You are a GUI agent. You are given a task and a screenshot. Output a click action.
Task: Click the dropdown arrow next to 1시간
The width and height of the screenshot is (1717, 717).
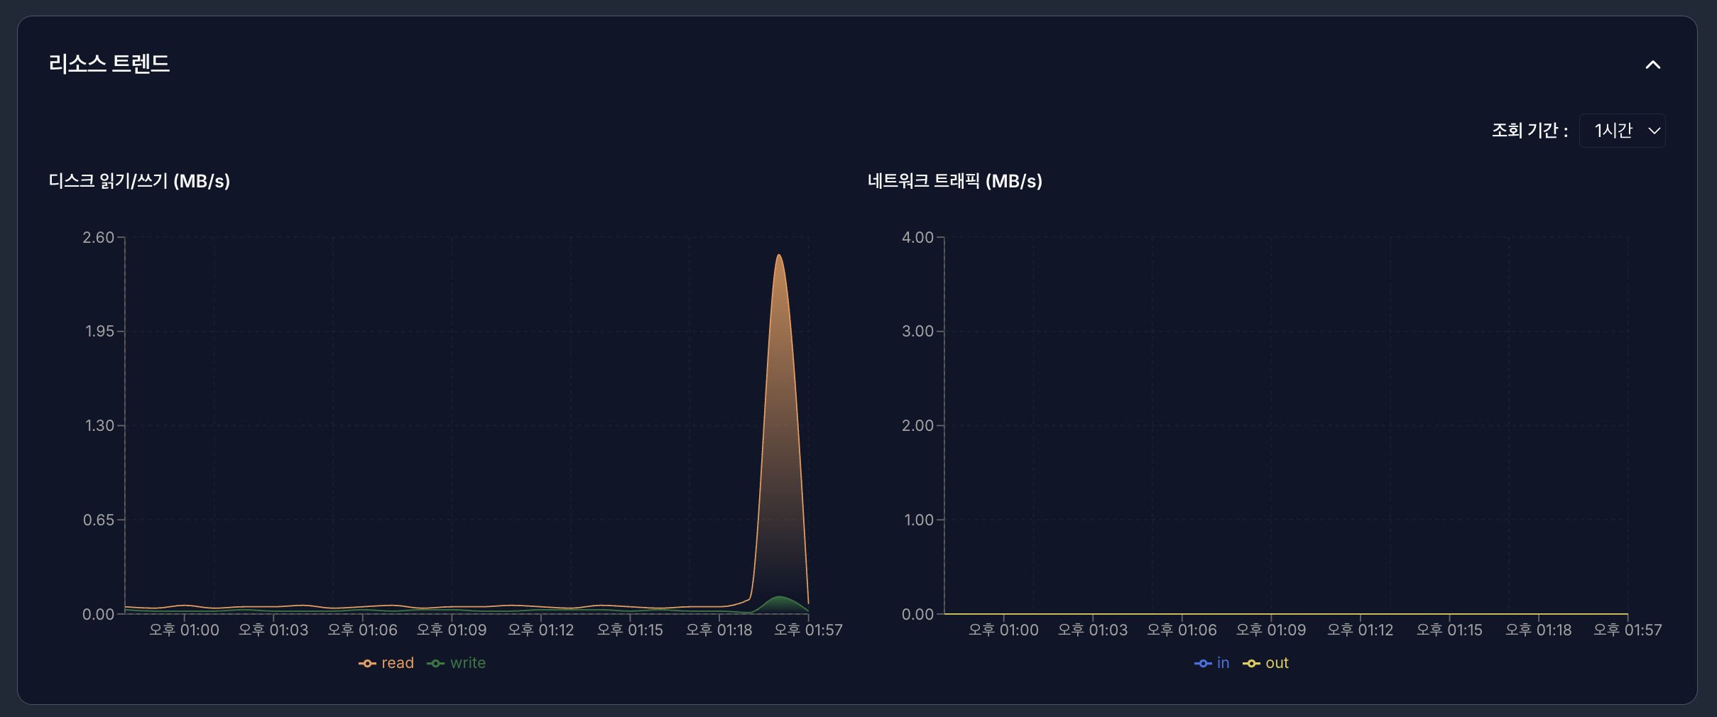point(1654,131)
